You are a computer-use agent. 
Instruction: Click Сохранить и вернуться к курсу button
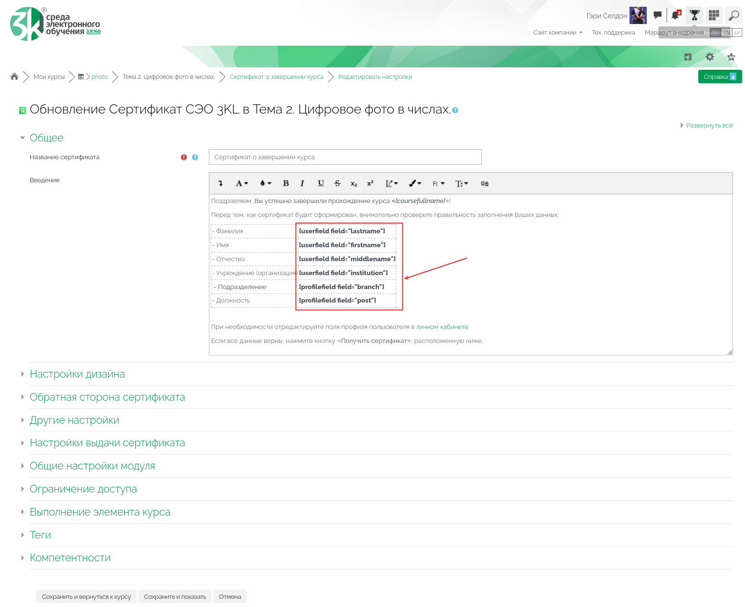pos(86,596)
